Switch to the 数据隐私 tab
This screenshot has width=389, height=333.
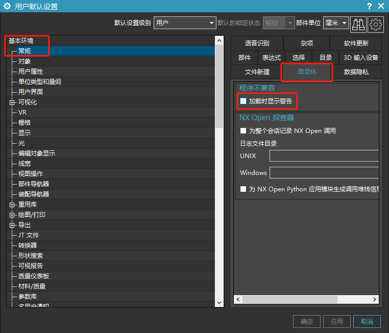click(356, 72)
